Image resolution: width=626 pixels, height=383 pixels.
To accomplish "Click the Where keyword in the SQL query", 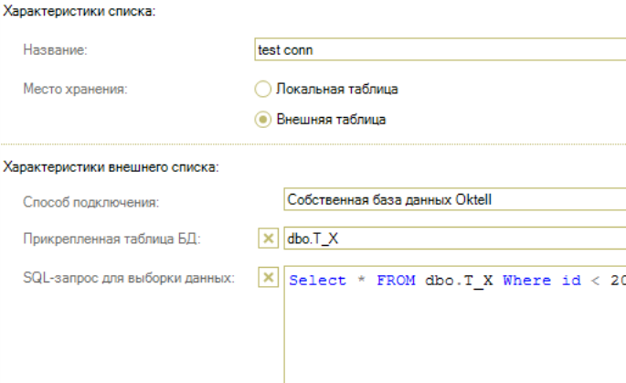I will pyautogui.click(x=526, y=281).
